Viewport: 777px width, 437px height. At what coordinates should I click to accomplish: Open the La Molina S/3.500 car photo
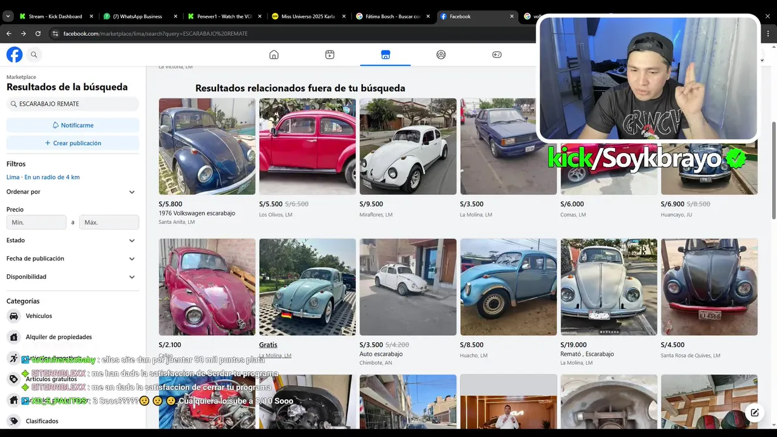point(508,146)
